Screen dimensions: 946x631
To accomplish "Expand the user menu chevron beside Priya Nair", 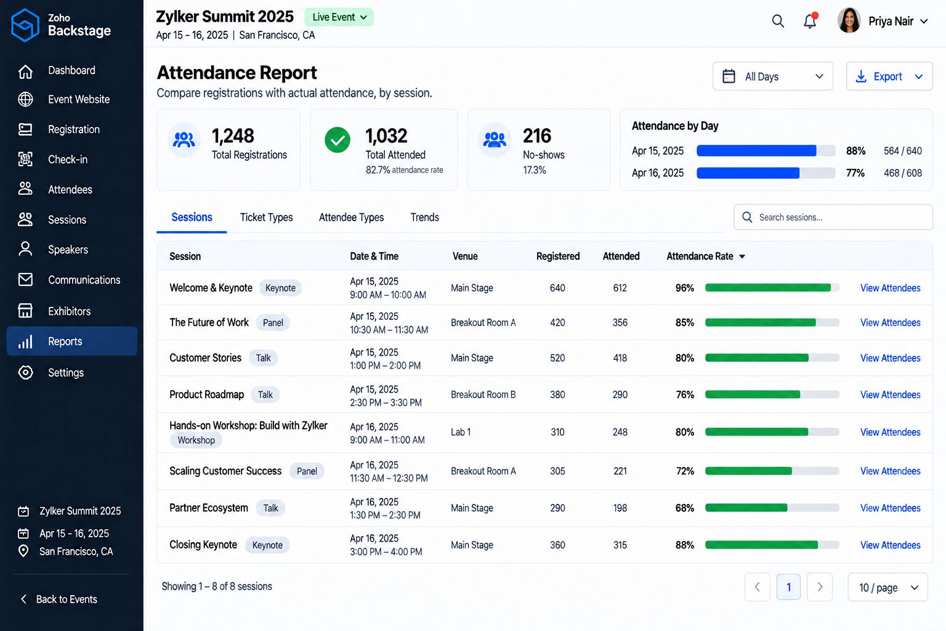I will [x=924, y=21].
